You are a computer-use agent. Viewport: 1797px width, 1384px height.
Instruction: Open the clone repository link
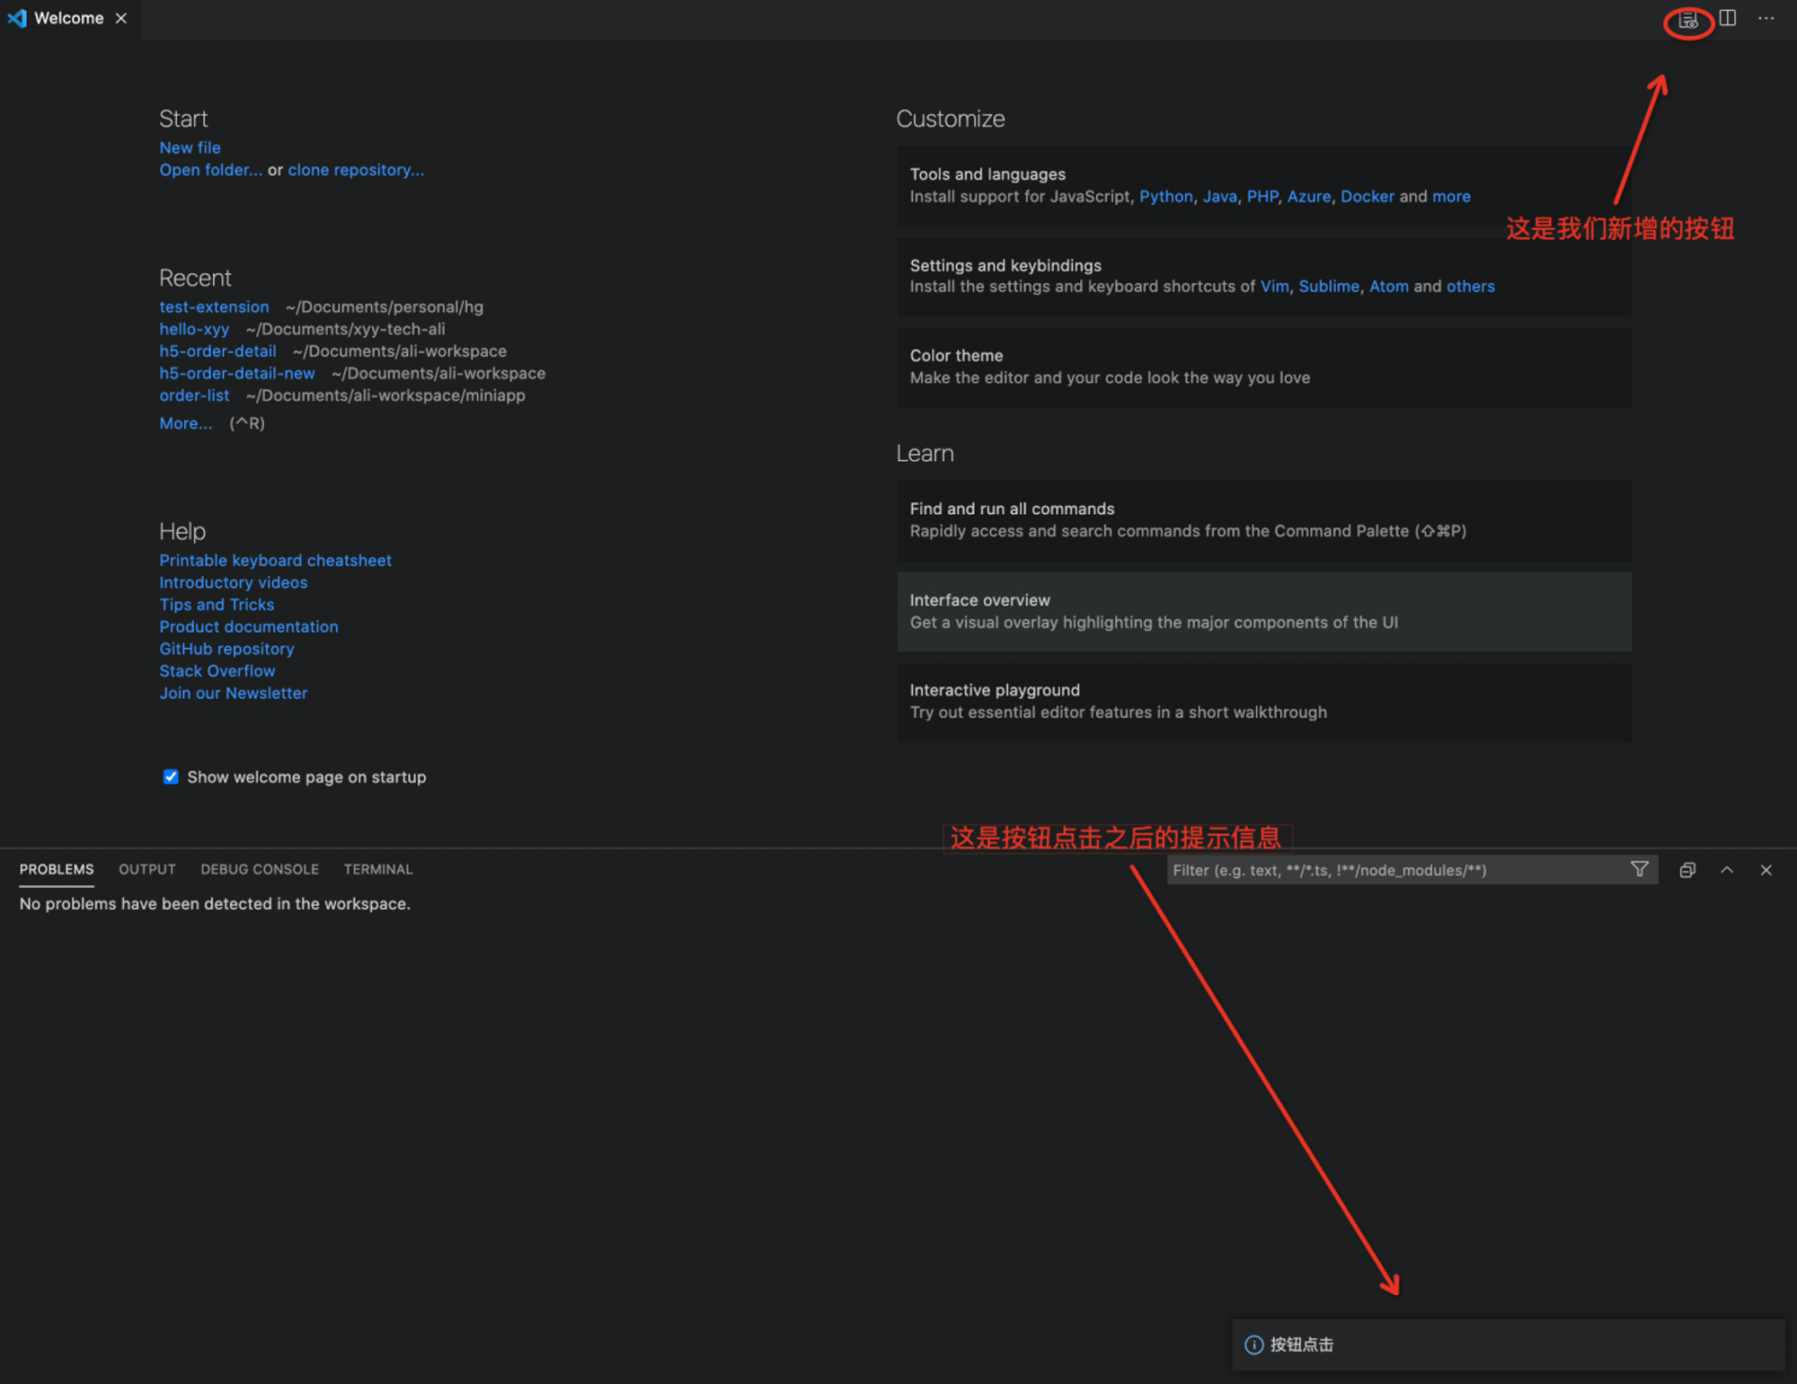356,170
